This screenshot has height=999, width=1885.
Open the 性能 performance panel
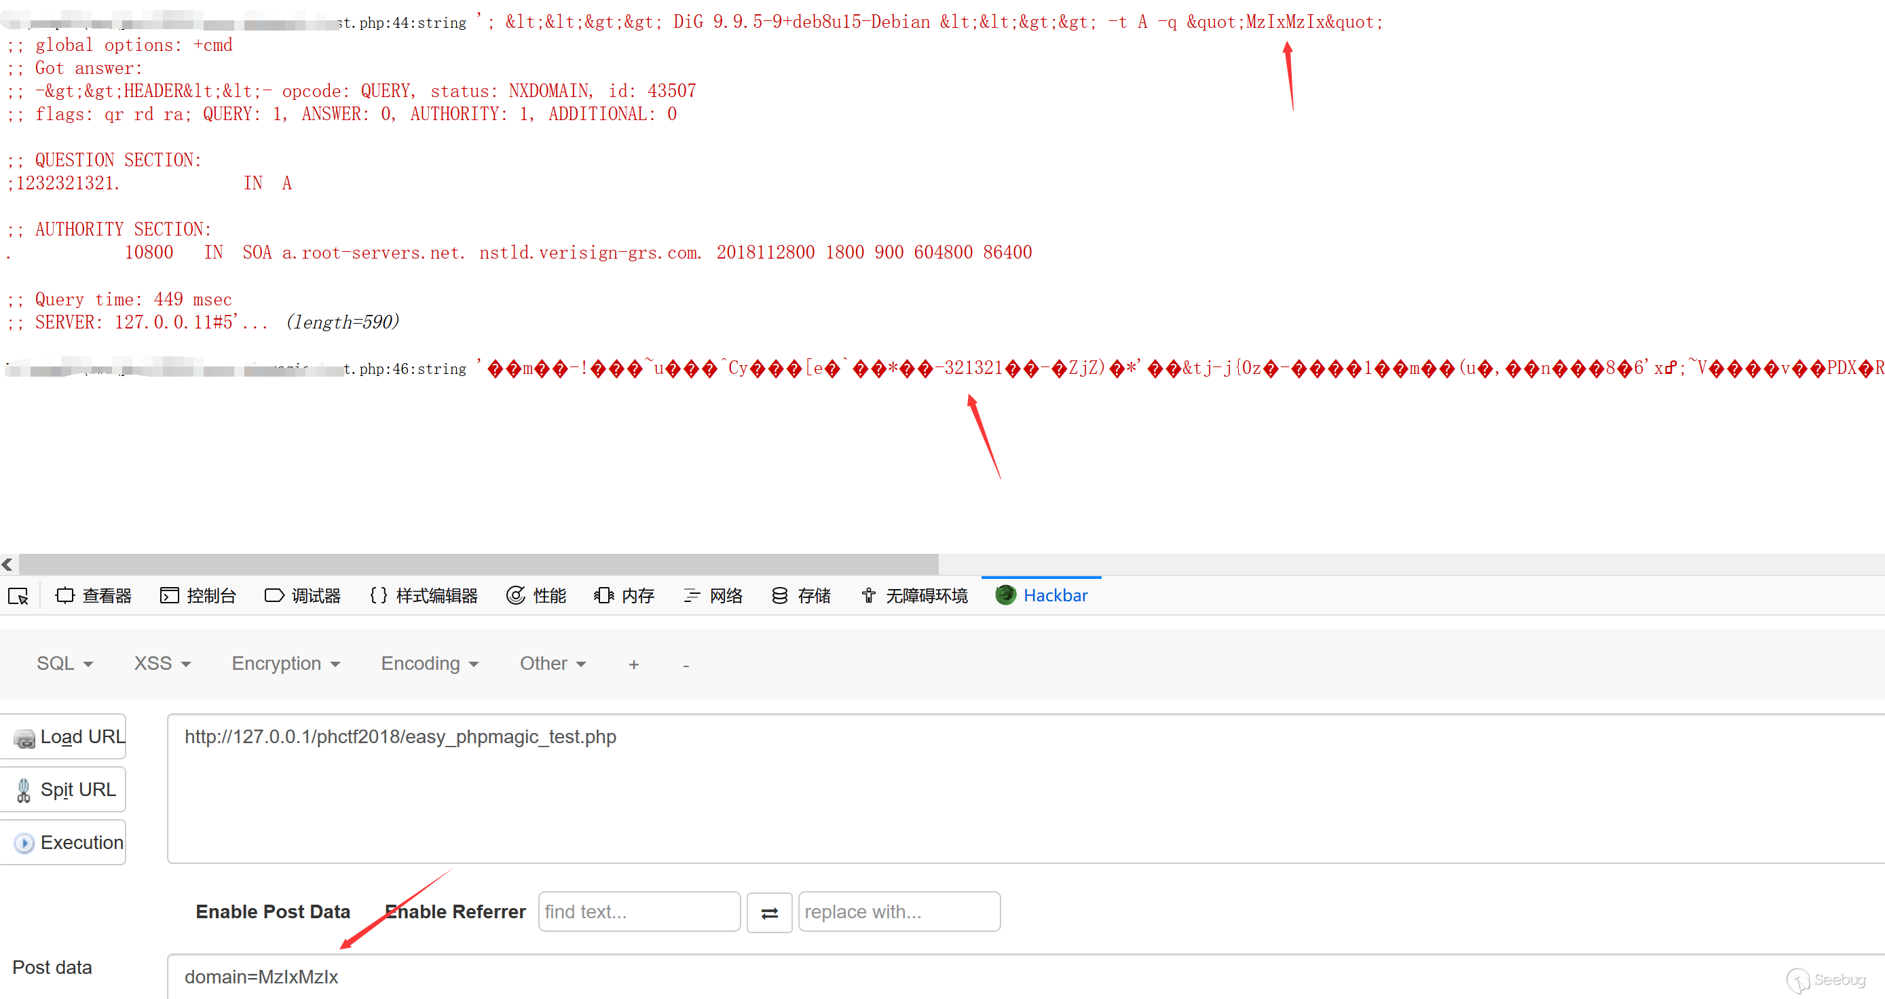point(536,596)
